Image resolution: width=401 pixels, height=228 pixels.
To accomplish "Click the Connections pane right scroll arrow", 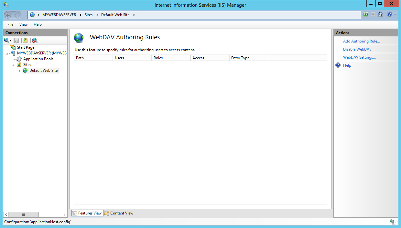I will pos(64,214).
